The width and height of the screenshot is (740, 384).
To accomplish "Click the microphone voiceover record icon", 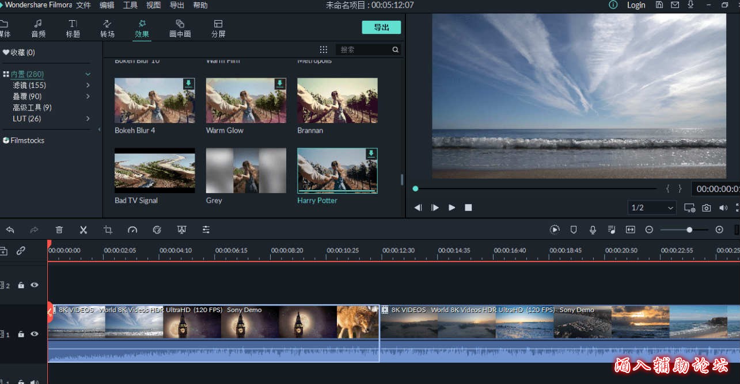I will coord(593,230).
